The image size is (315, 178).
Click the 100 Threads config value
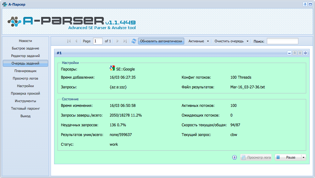tap(241, 77)
